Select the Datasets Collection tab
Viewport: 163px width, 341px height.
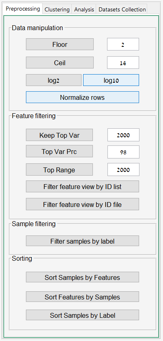[122, 9]
